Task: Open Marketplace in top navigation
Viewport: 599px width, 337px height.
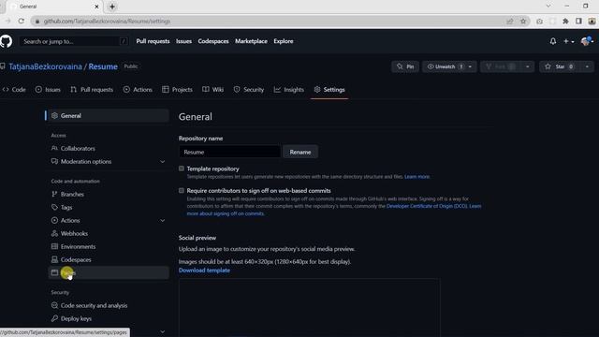Action: (x=251, y=41)
